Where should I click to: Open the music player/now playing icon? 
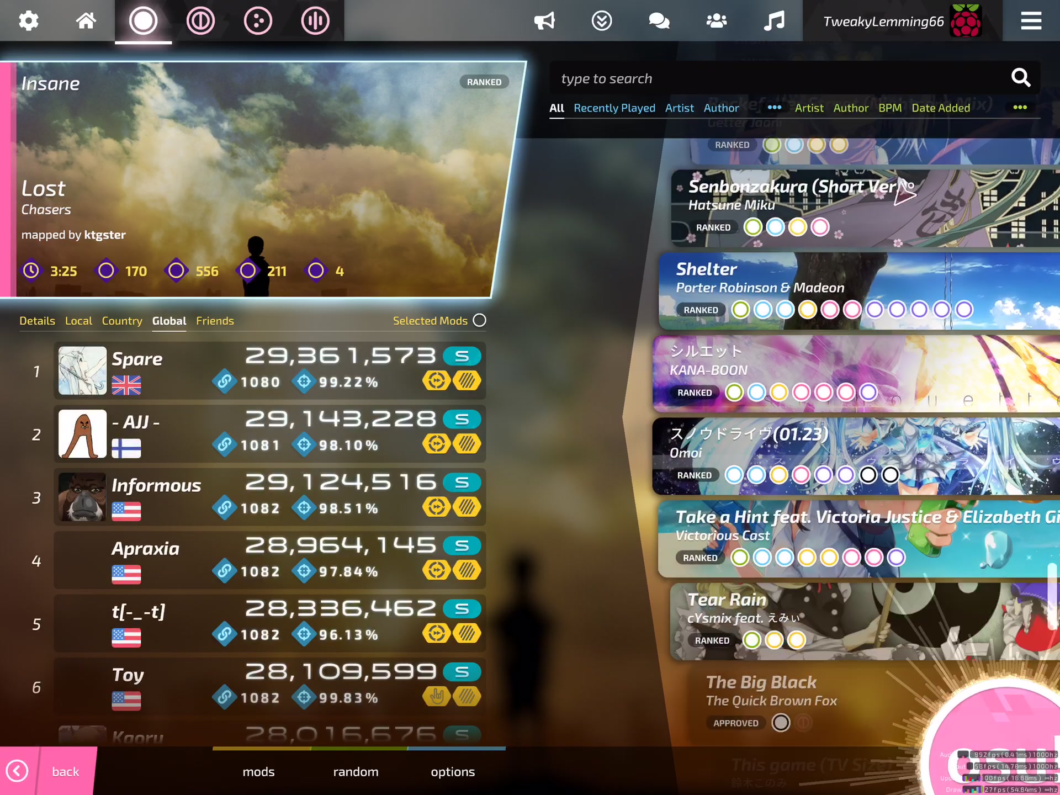coord(771,20)
